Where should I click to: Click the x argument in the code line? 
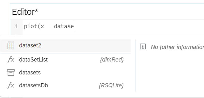(42, 27)
